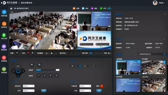Viewport: 168px width, 95px height.
Task: Mute audio with the speaker icon
Action: coord(109,53)
